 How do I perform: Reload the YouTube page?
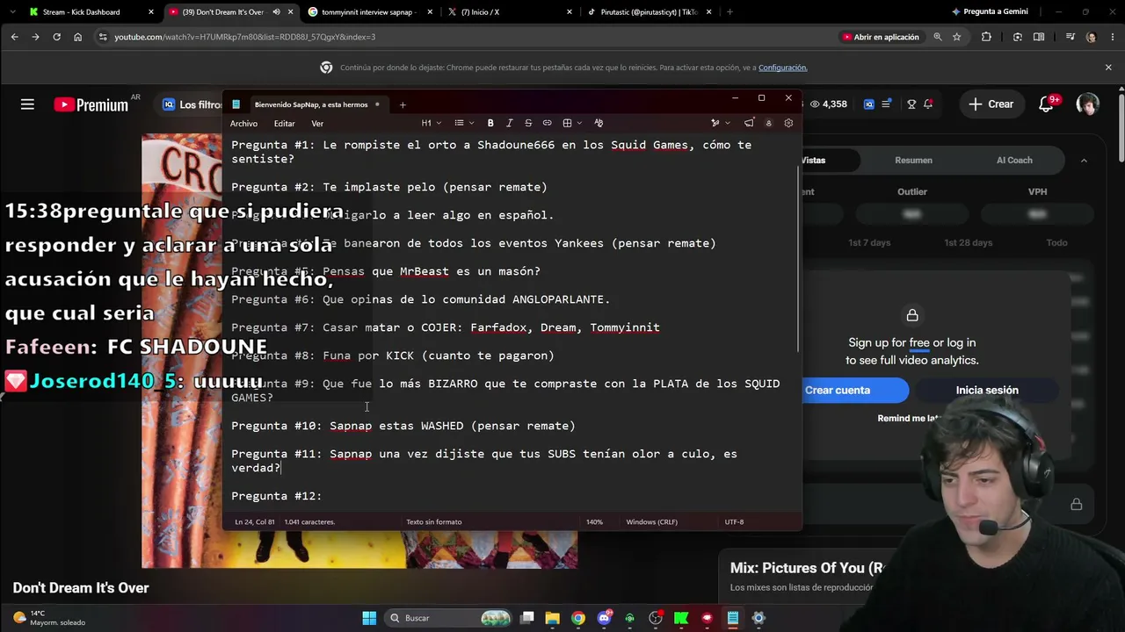click(x=56, y=37)
